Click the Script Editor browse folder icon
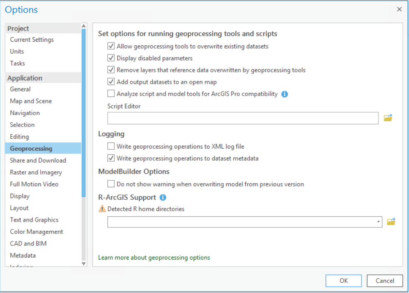 [388, 118]
